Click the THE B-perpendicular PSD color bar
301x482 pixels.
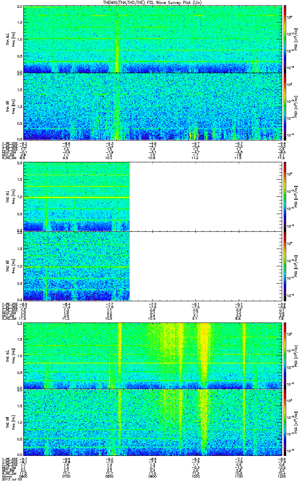tap(285, 355)
